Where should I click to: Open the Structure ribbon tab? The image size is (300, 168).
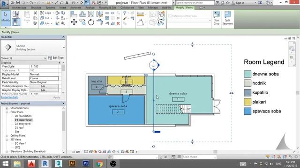pyautogui.click(x=36, y=7)
